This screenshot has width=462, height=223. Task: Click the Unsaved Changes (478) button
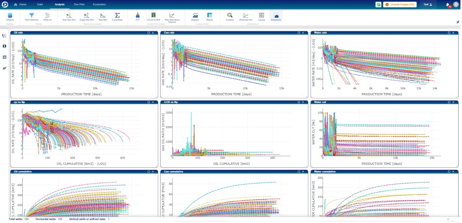coord(400,4)
